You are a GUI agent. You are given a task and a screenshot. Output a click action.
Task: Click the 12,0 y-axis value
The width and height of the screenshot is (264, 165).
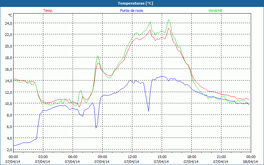[9, 92]
